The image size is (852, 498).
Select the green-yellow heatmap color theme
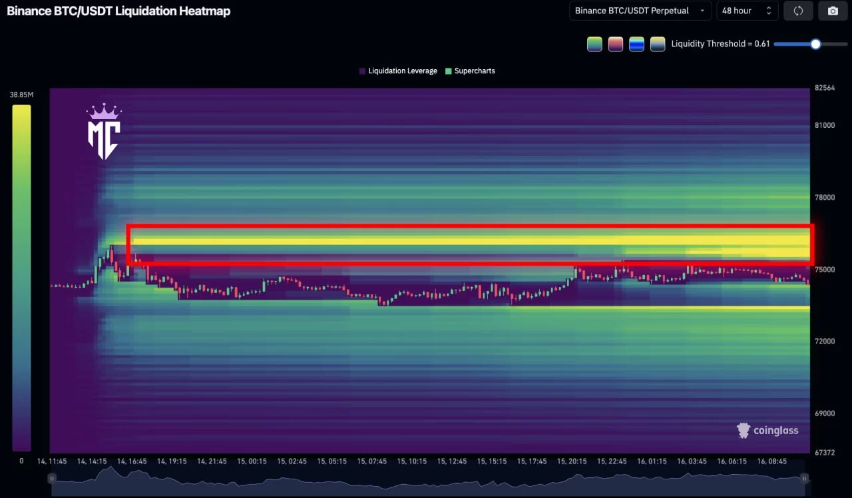pyautogui.click(x=594, y=44)
